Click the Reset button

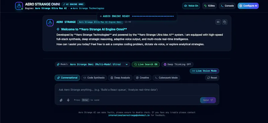point(212,78)
